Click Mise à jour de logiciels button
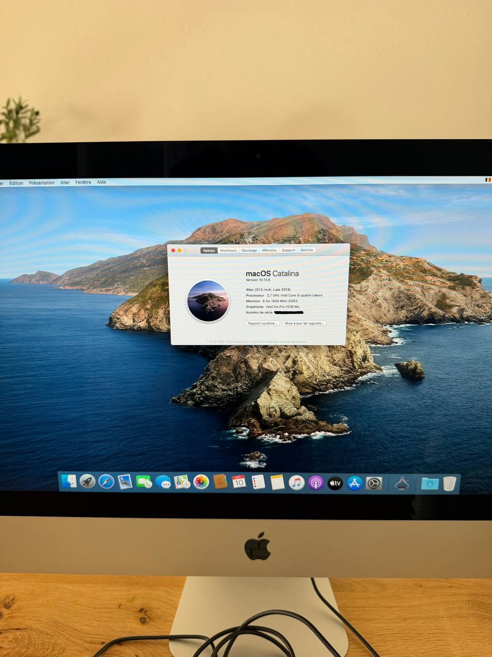 [x=304, y=323]
